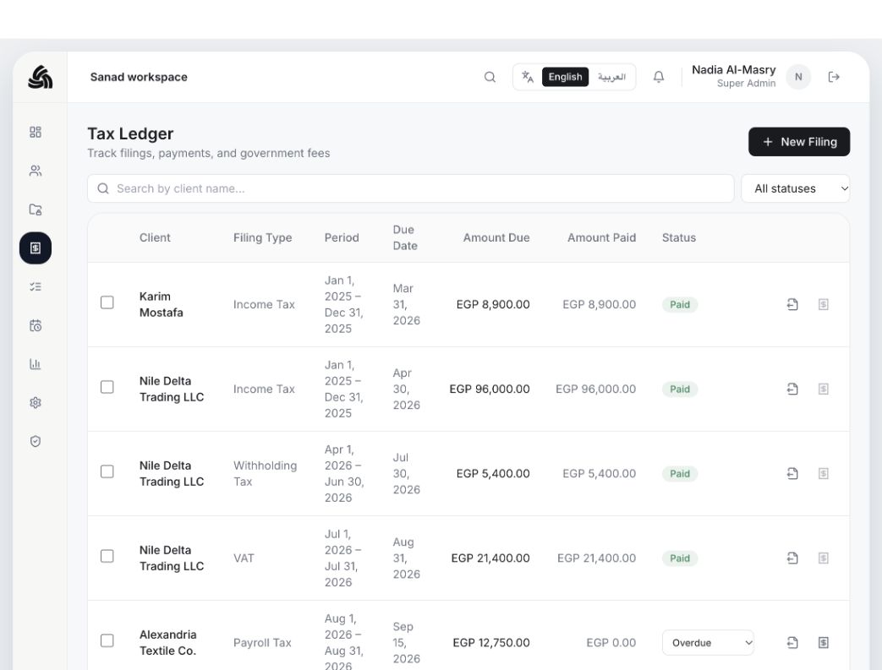Screen dimensions: 882x670
Task: Switch language to العربية
Action: tap(611, 77)
